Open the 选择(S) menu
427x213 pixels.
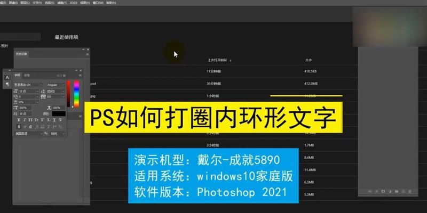pyautogui.click(x=49, y=3)
